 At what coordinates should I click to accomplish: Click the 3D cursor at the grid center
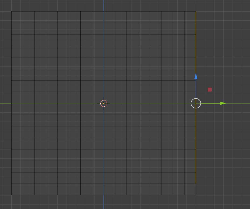click(x=104, y=103)
